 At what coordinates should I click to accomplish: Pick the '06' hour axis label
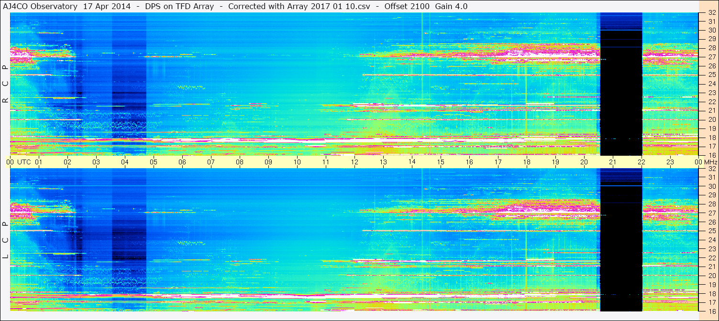tap(182, 162)
